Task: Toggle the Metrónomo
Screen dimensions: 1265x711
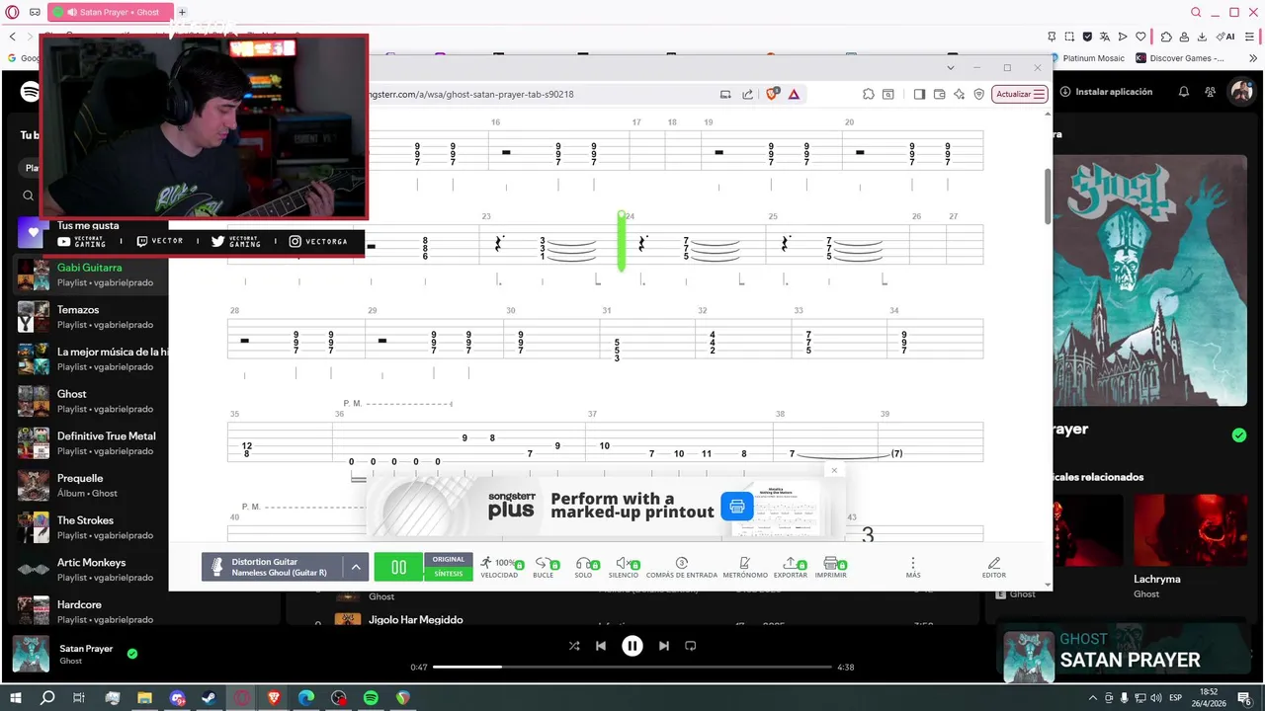Action: 744,567
